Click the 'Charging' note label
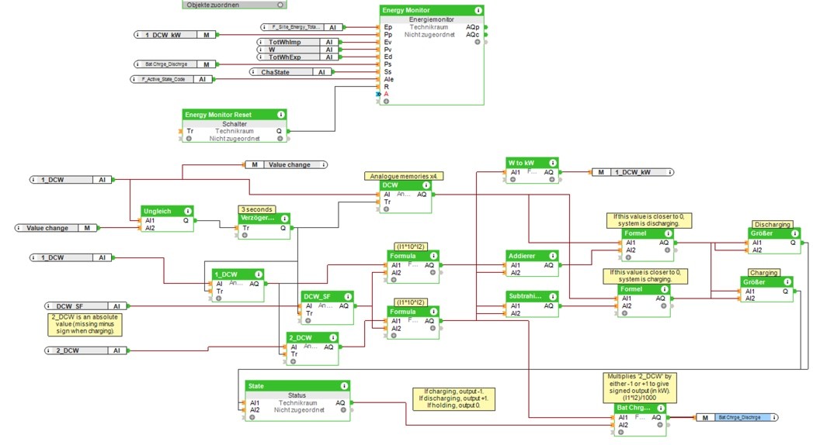 [763, 273]
